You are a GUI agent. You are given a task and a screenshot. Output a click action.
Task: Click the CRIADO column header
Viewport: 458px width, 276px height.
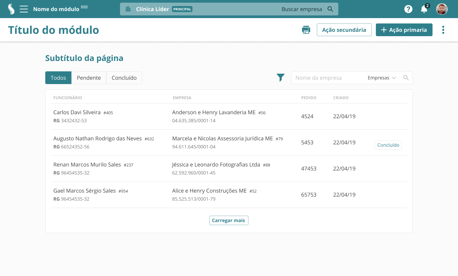click(341, 98)
